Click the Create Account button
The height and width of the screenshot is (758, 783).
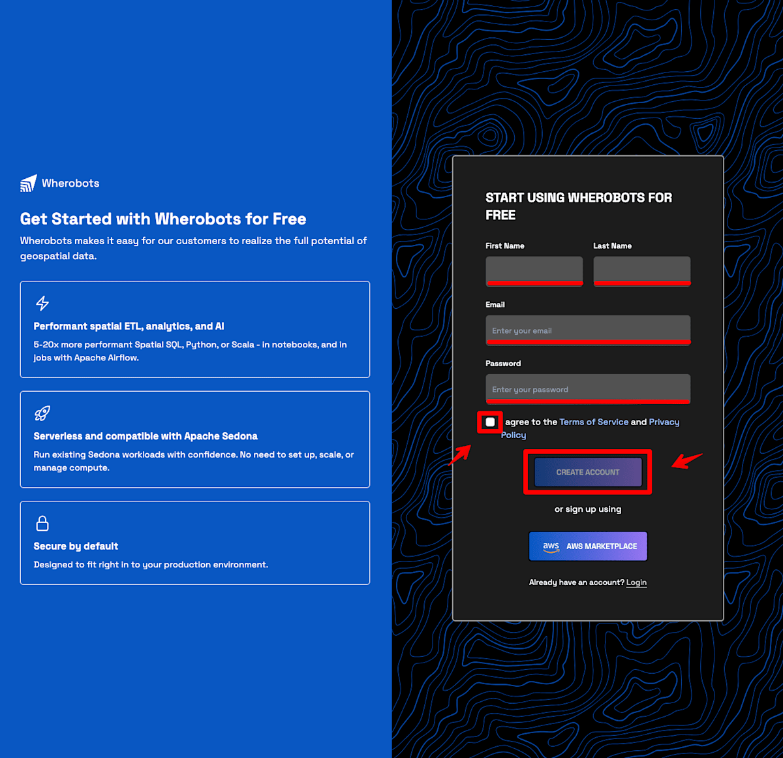point(588,472)
